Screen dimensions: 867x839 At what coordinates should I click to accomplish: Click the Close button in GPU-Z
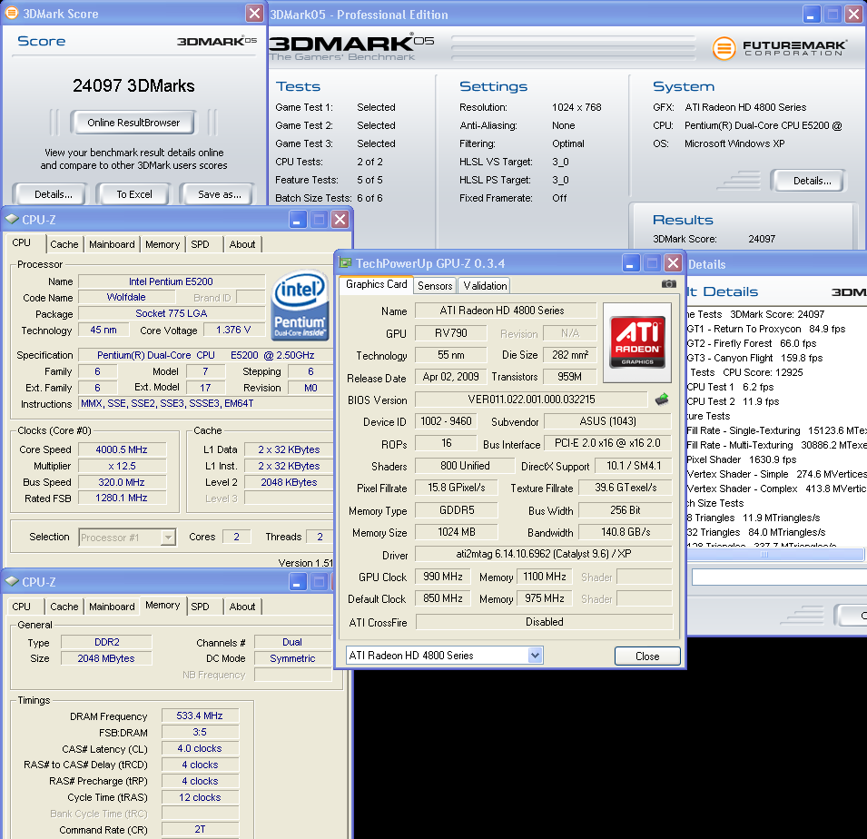pyautogui.click(x=647, y=656)
